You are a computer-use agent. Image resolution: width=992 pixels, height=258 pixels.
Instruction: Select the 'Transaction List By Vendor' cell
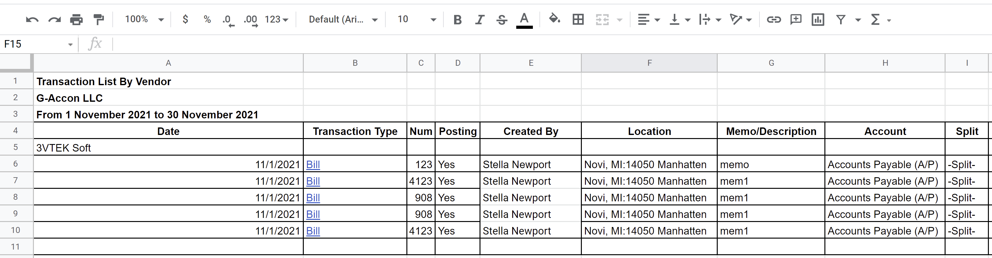pyautogui.click(x=168, y=81)
